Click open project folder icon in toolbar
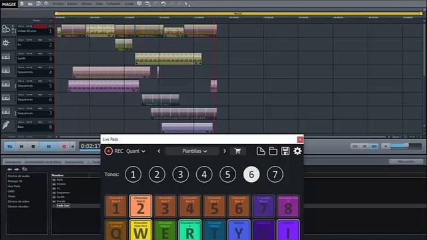427x240 pixels. (30, 4)
